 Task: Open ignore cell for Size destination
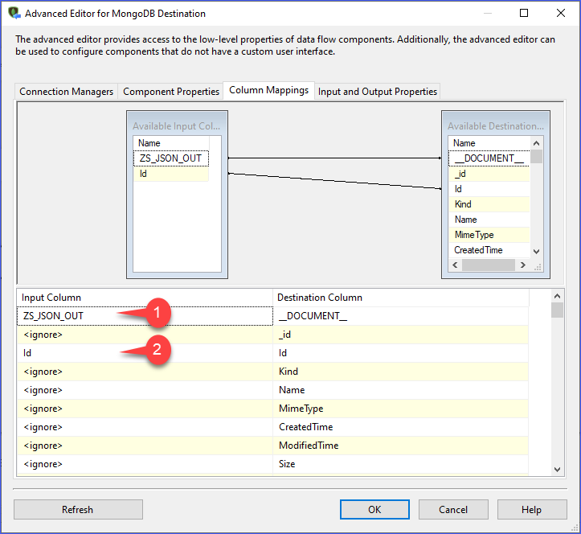click(x=145, y=464)
